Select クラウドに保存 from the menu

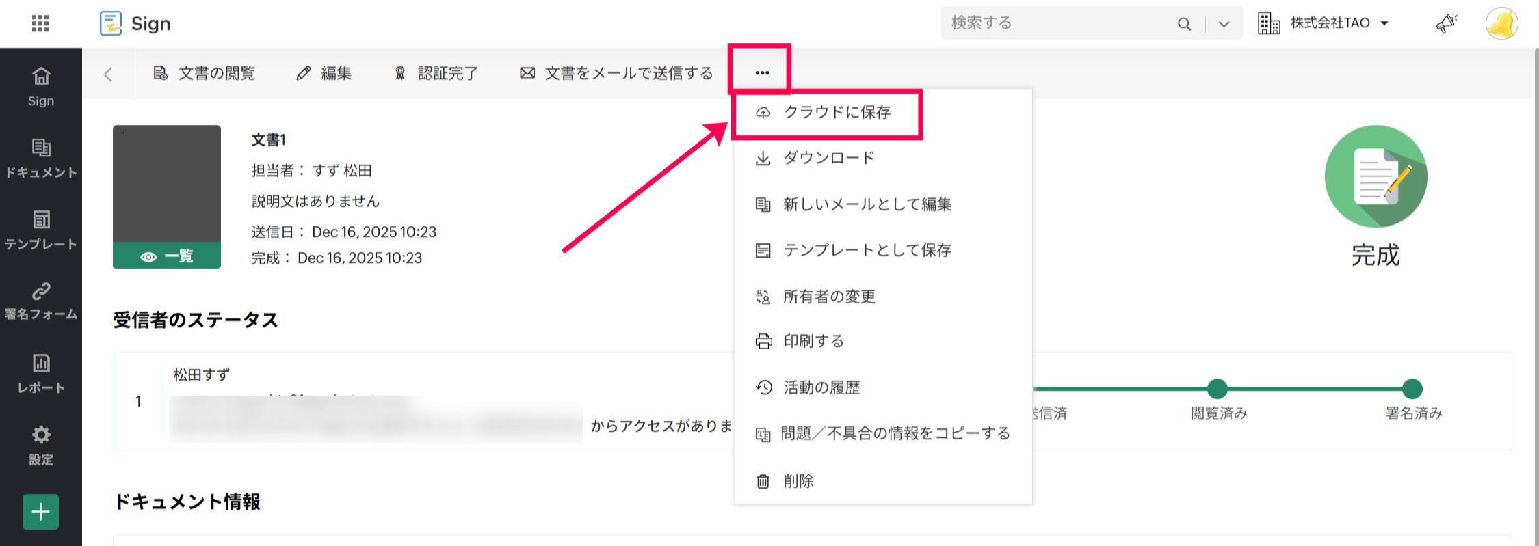click(x=837, y=112)
